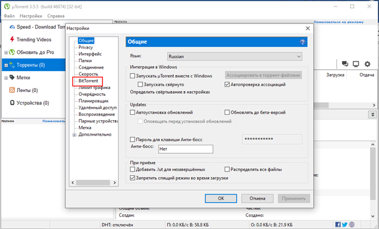Select Парные устройства in settings tree

[98, 121]
